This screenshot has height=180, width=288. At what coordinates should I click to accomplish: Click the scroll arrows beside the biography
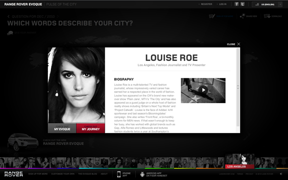click(x=238, y=87)
